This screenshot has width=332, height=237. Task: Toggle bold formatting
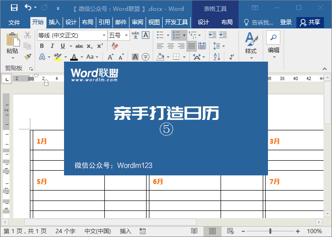pos(42,46)
